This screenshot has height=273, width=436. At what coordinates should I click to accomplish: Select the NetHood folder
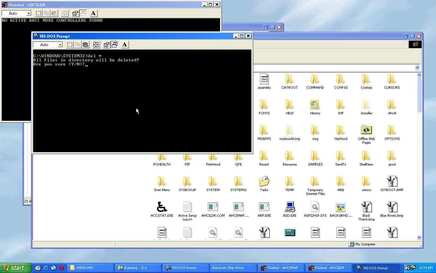341,133
